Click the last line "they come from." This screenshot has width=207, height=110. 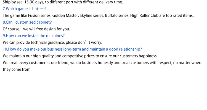17,69
